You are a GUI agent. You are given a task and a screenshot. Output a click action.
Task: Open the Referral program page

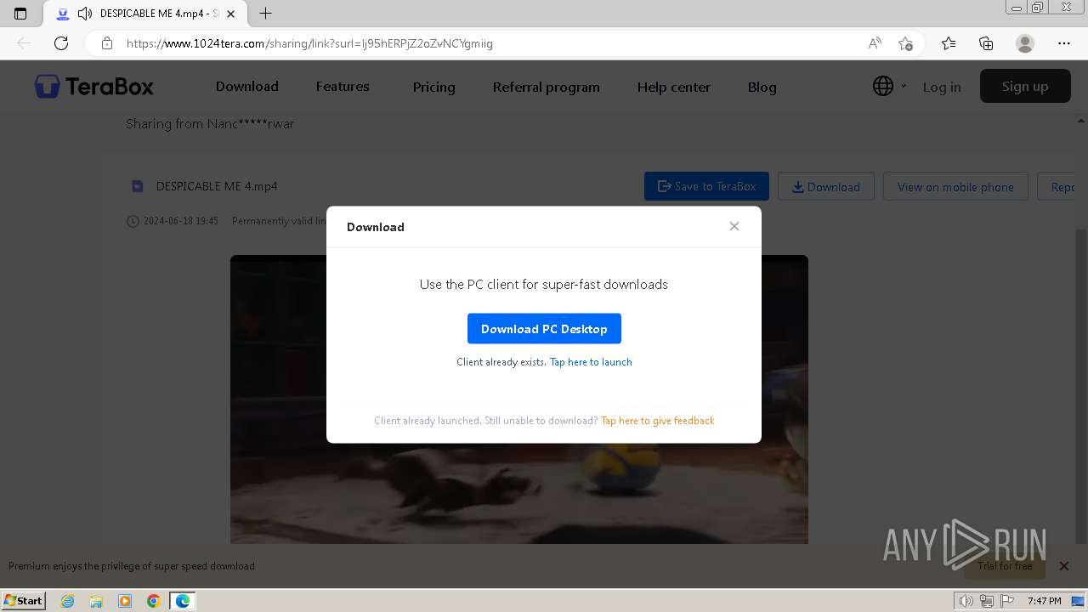point(546,87)
